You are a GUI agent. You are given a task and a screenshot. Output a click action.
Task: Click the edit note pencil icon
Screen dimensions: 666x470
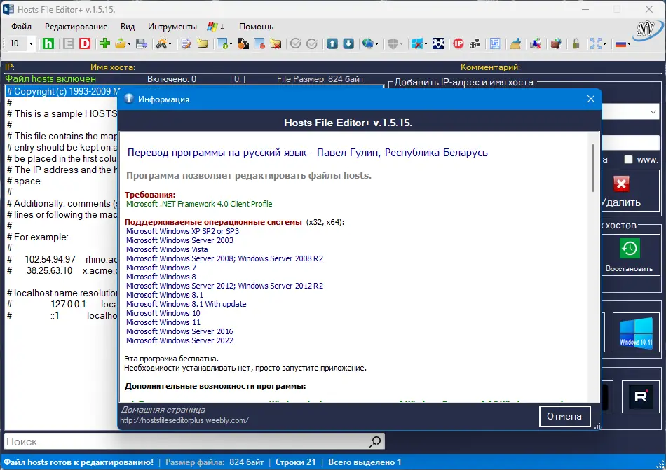click(186, 43)
